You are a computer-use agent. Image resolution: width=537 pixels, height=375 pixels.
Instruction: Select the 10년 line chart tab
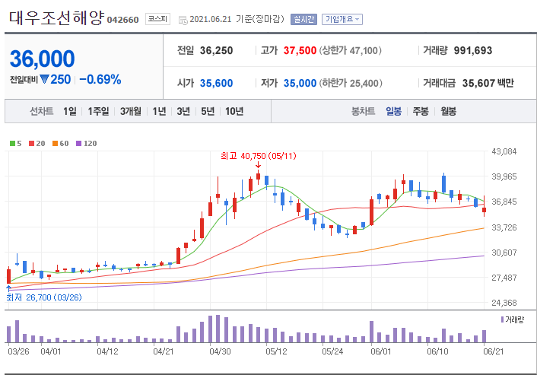point(234,111)
